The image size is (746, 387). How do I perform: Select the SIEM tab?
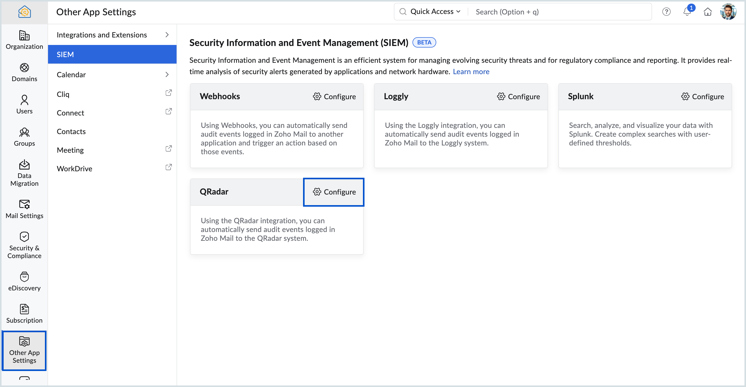[112, 54]
